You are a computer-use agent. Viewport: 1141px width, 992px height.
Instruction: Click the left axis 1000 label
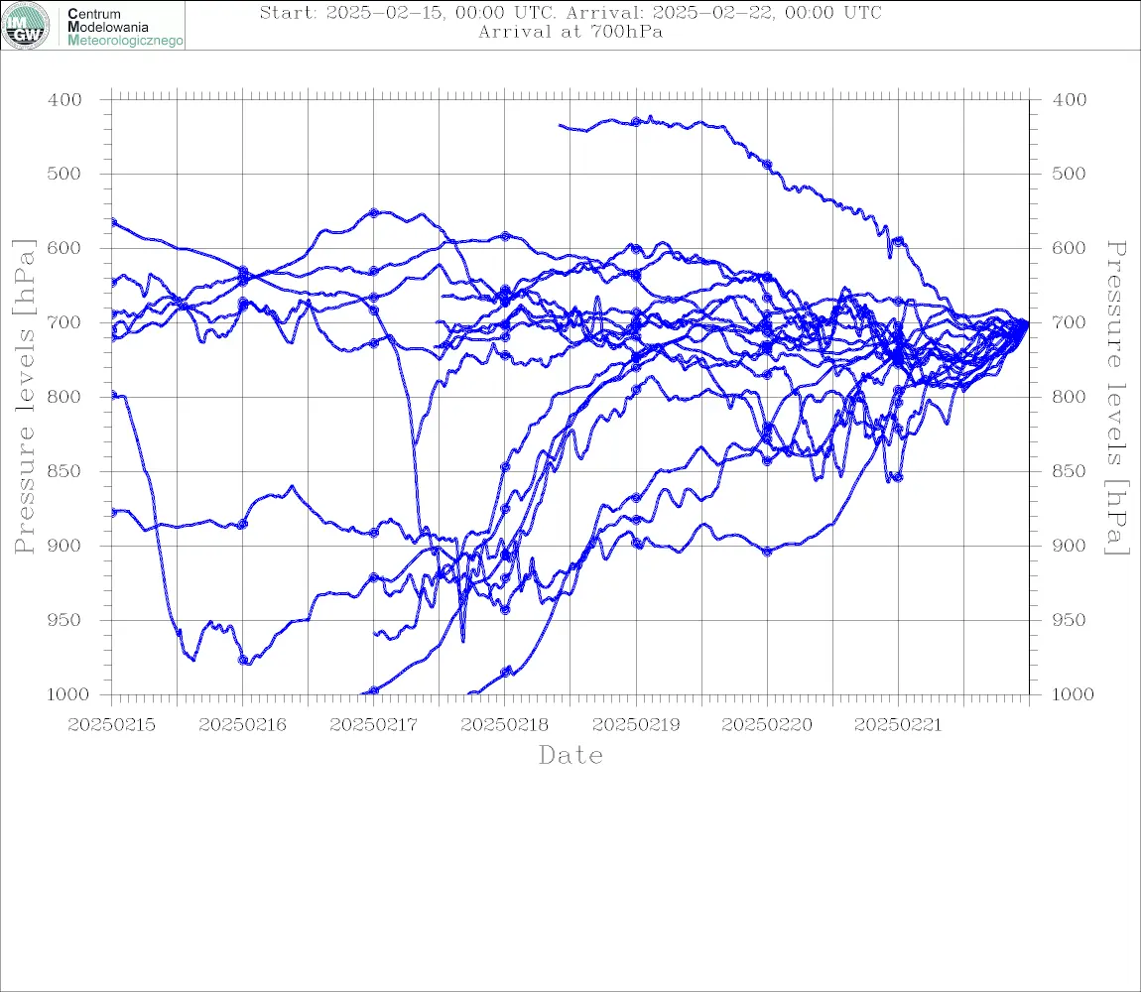[x=68, y=694]
